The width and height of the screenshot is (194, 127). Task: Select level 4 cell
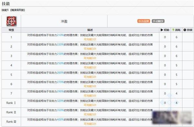coord(11,65)
